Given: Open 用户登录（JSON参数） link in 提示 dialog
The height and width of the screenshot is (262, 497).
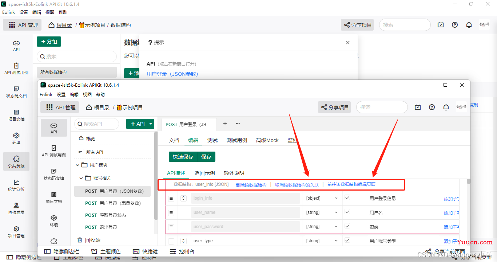Looking at the screenshot, I should 172,74.
